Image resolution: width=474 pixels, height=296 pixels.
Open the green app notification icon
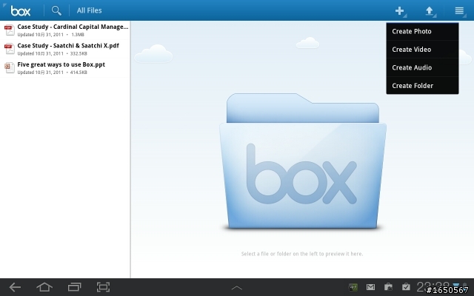353,287
